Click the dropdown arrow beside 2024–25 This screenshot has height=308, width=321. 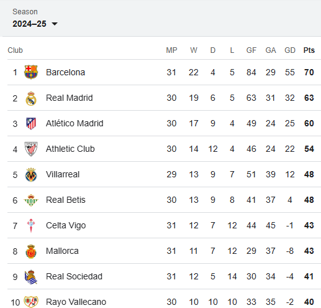tap(55, 24)
